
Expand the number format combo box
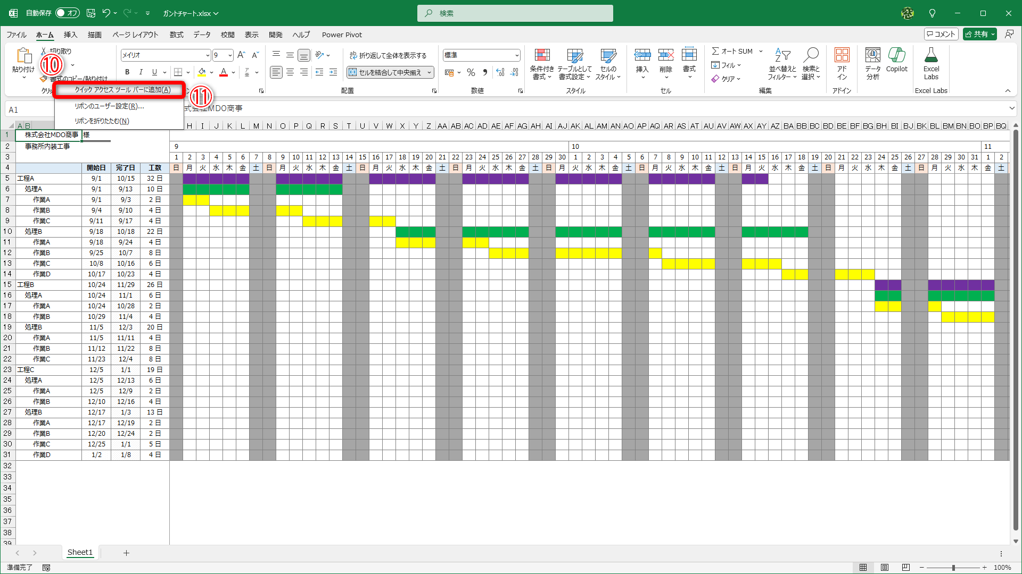pyautogui.click(x=516, y=55)
